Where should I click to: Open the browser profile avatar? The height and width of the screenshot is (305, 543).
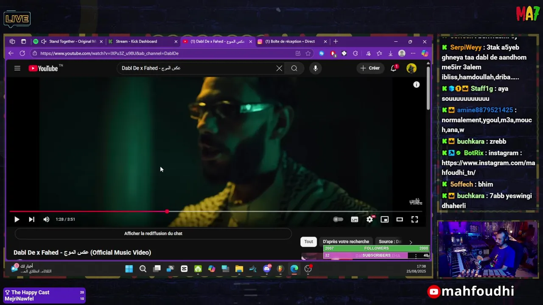click(x=402, y=53)
